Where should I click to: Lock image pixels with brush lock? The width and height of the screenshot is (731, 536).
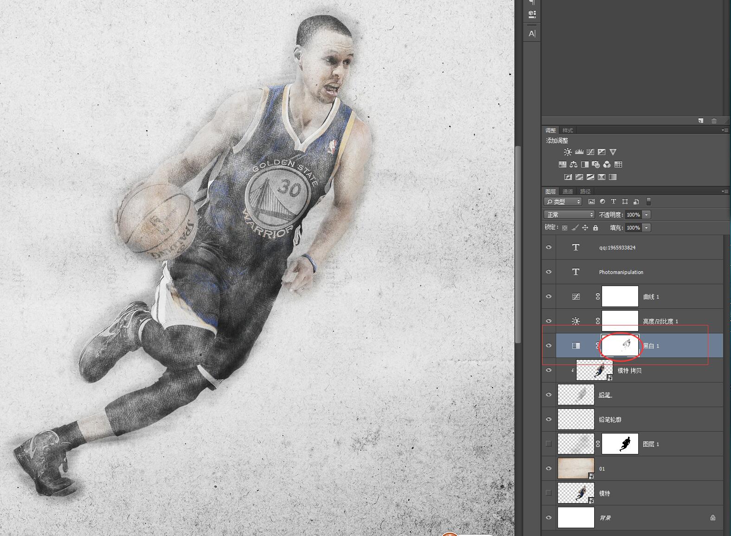tap(575, 228)
